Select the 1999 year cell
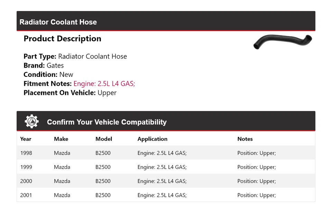 tap(26, 167)
